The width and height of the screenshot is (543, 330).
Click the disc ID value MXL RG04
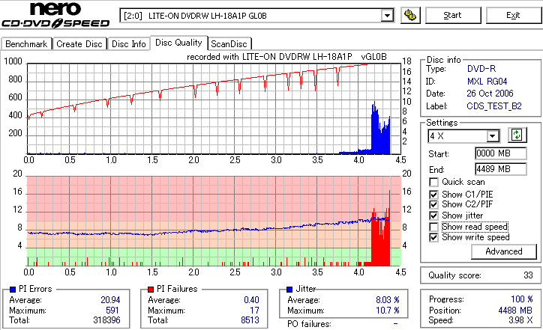coord(487,82)
